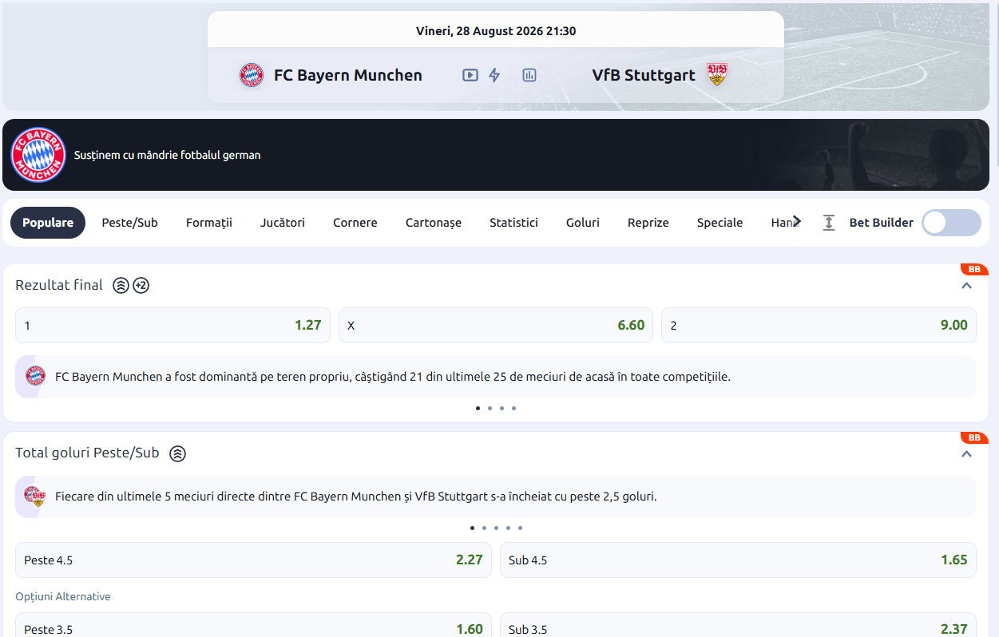Collapse the Rezultat final section
The height and width of the screenshot is (637, 999).
click(967, 285)
